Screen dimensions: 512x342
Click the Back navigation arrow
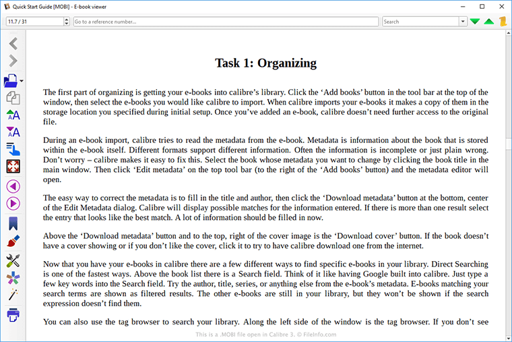(13, 45)
